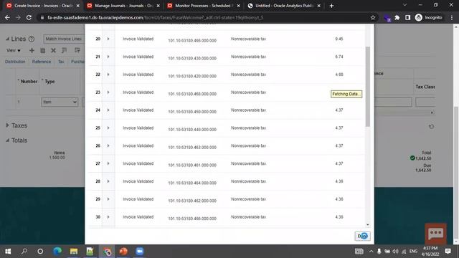Click the add line plus icon
This screenshot has height=258, width=459.
(x=32, y=51)
